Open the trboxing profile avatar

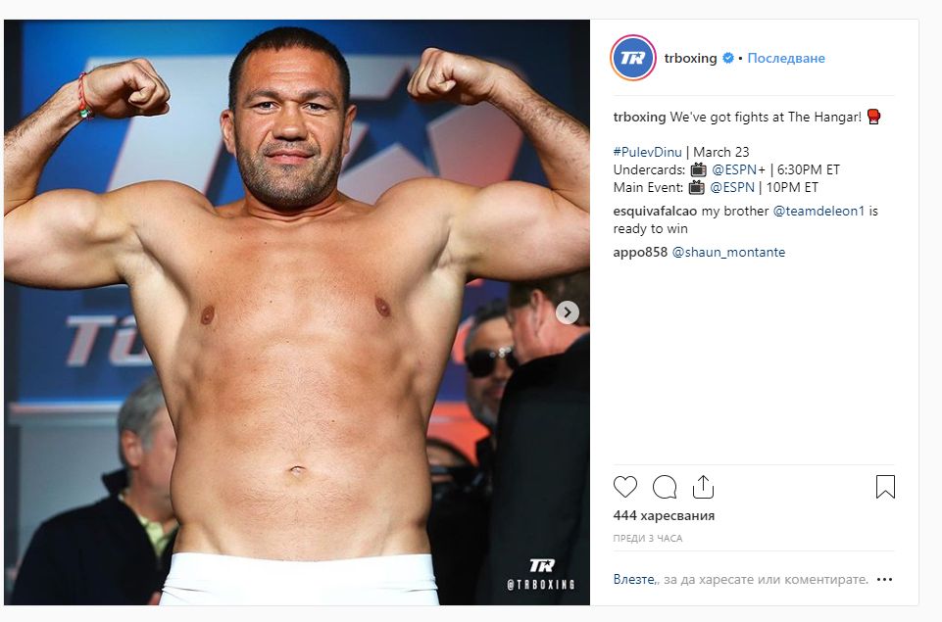(632, 58)
